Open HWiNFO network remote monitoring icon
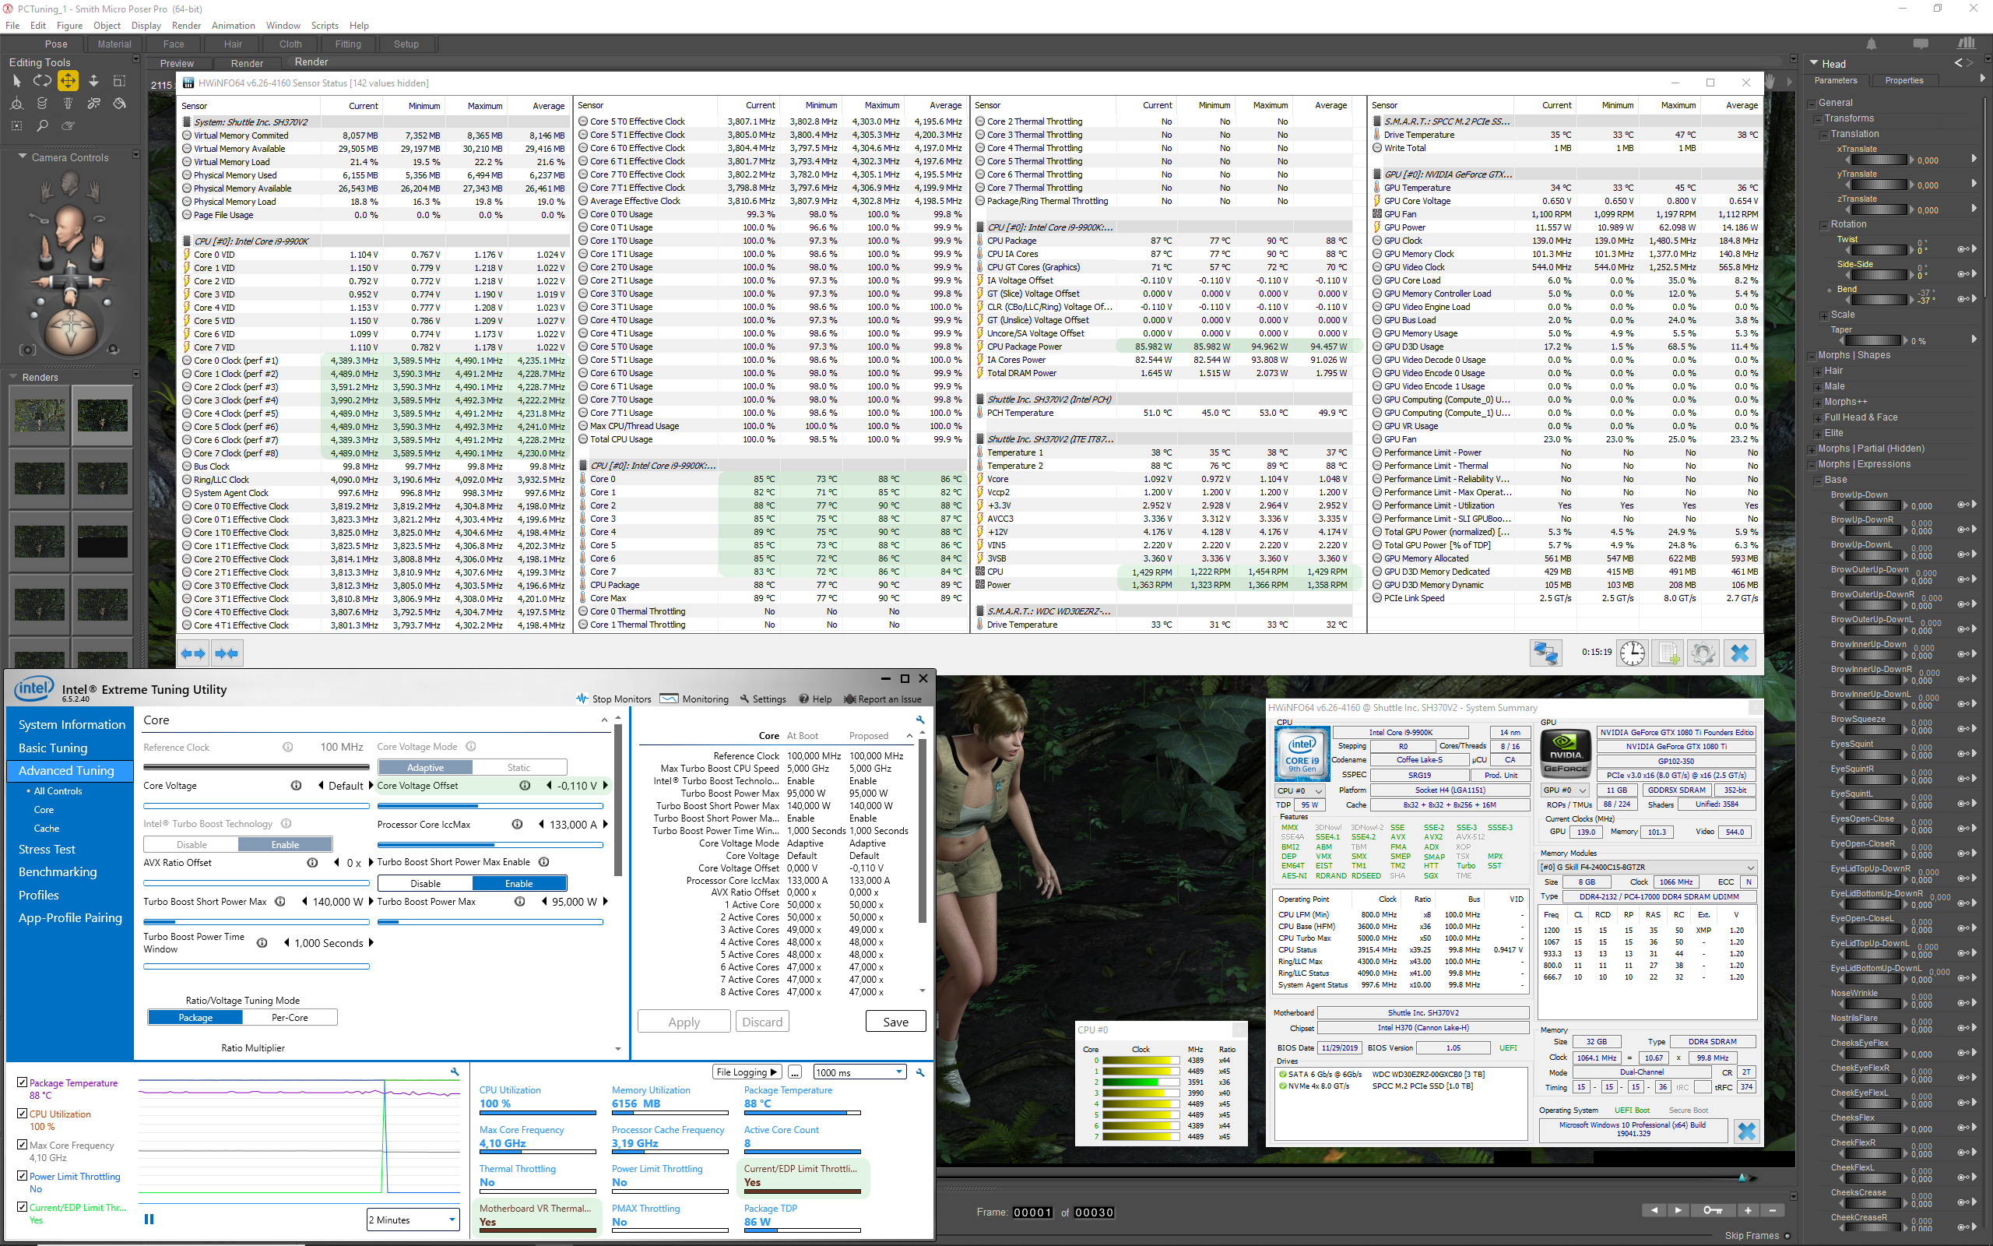This screenshot has width=1993, height=1246. [1546, 653]
